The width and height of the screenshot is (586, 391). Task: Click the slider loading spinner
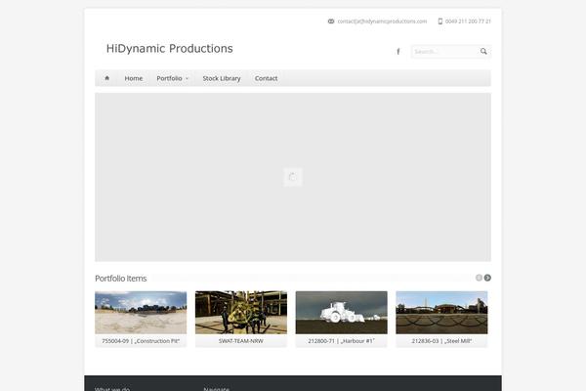293,177
